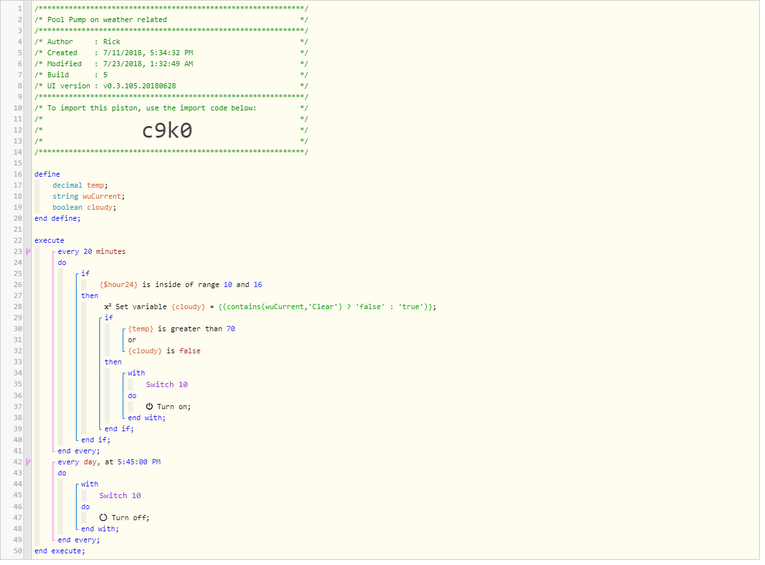Select the import code c9k0
This screenshot has height=565, width=765.
coord(167,131)
